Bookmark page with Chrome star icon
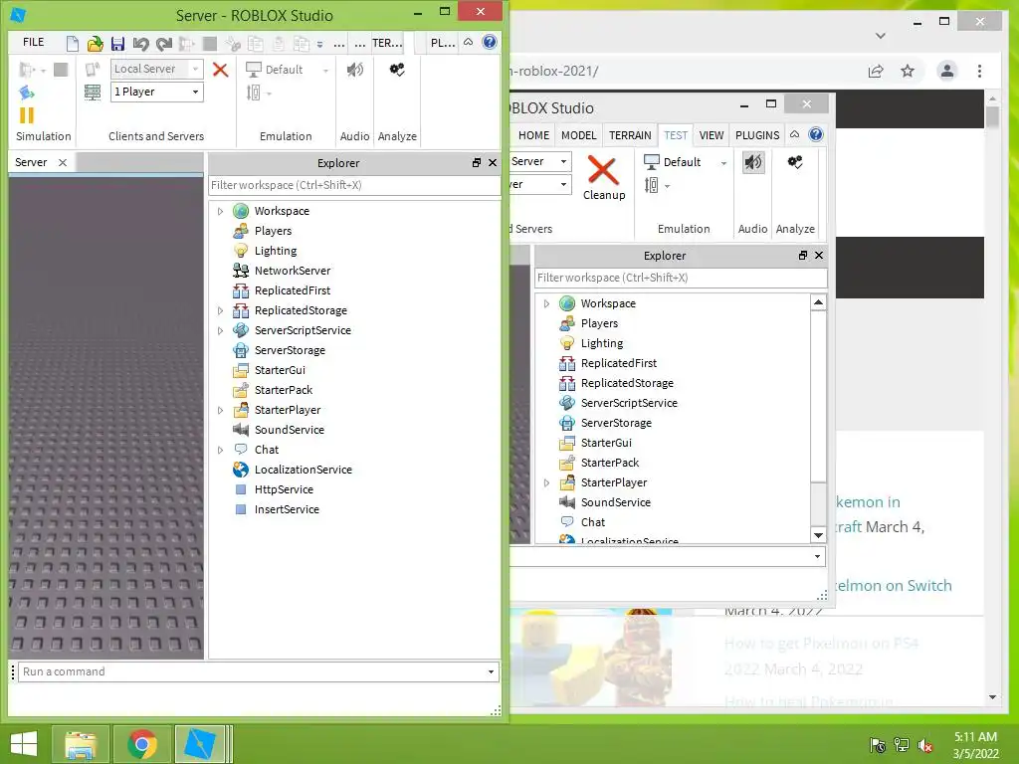 pos(908,71)
